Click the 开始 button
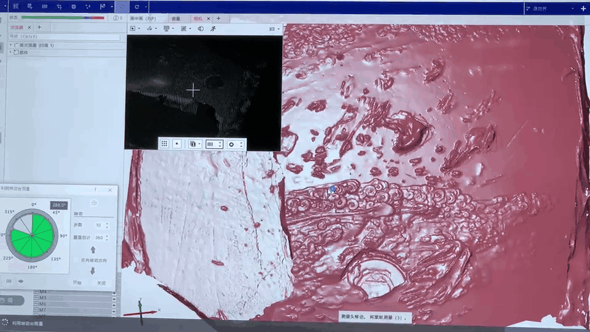The image size is (590, 332). pyautogui.click(x=77, y=283)
